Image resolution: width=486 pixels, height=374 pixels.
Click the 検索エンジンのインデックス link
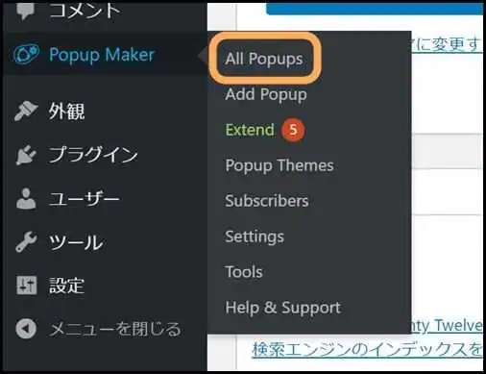pyautogui.click(x=368, y=349)
